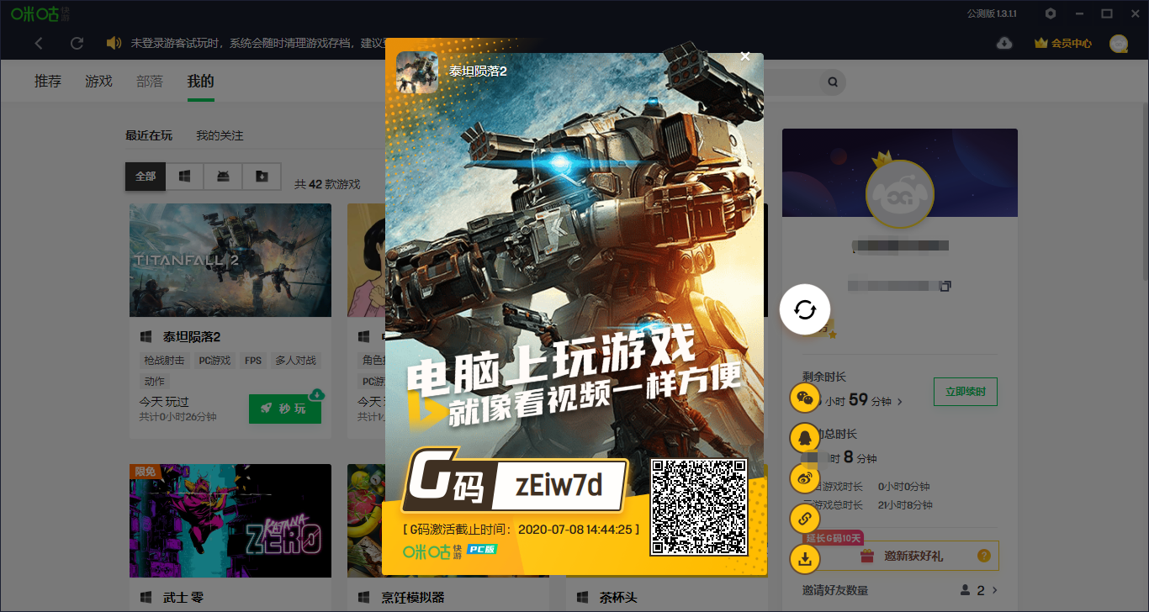Click the orange question mark help icon
Image resolution: width=1149 pixels, height=612 pixels.
(984, 556)
